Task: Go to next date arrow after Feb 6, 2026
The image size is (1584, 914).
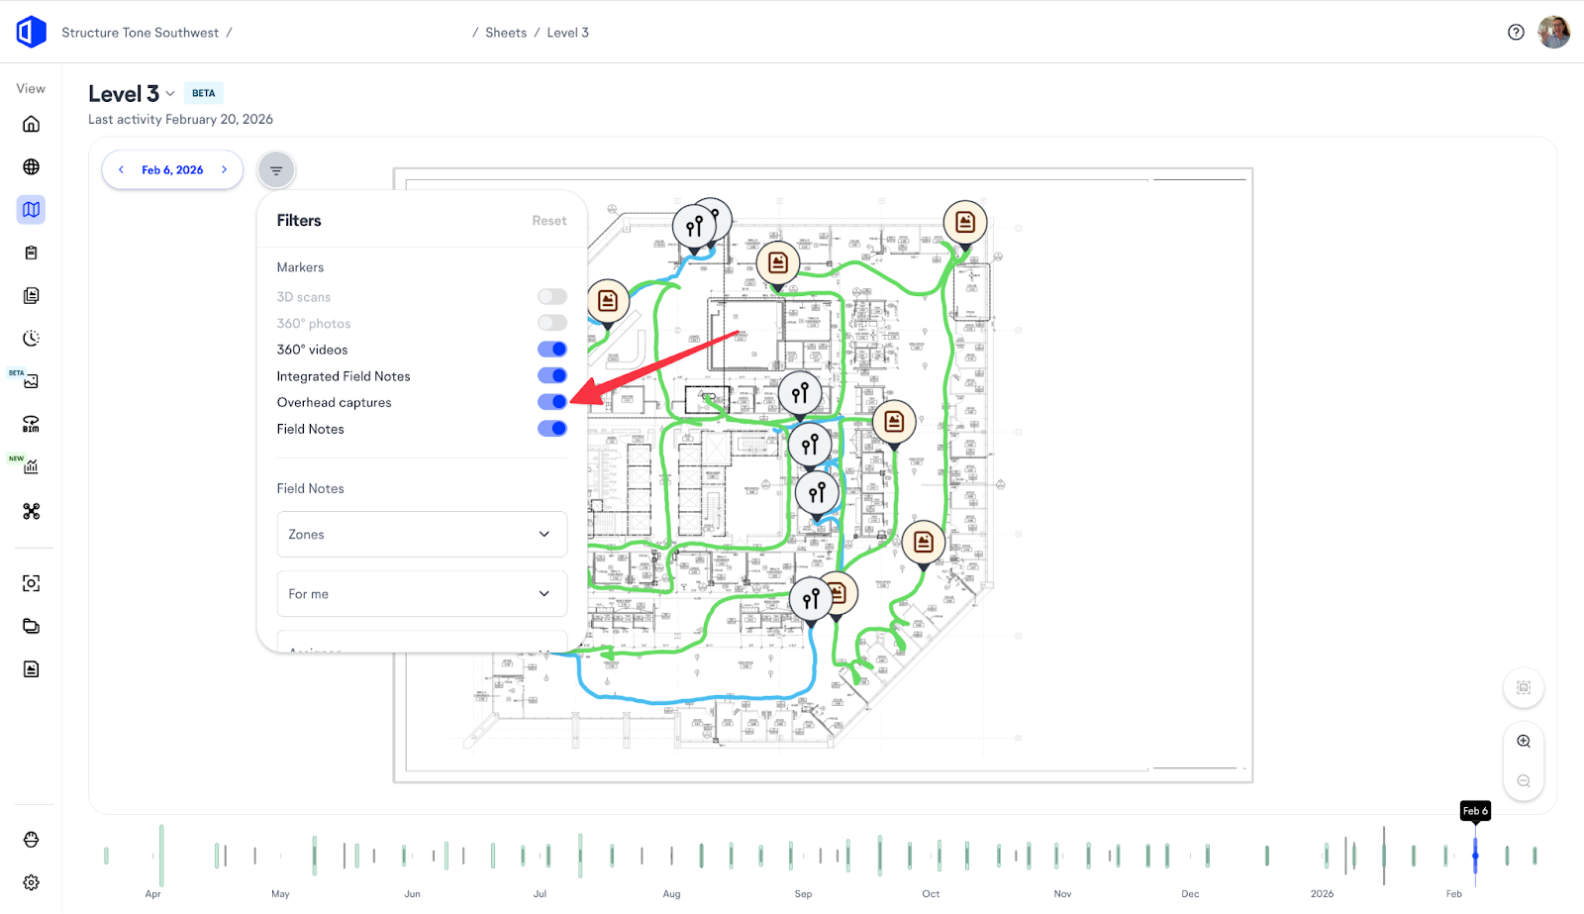Action: point(225,169)
